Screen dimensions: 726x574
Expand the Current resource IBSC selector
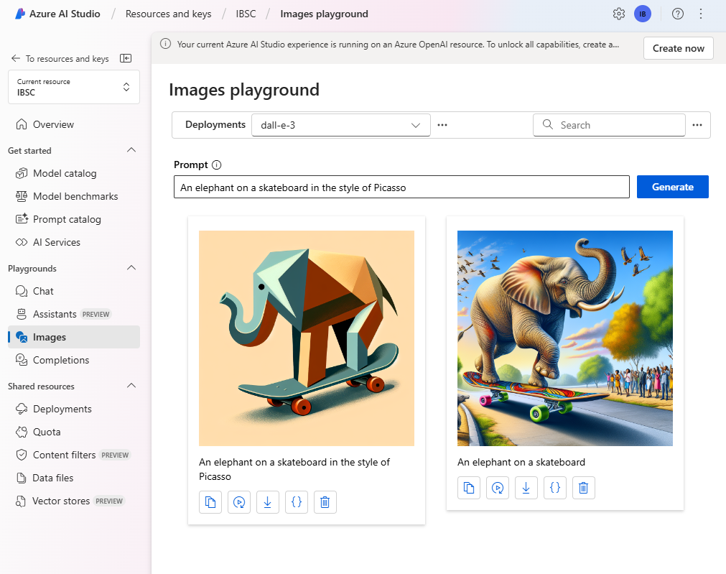[x=74, y=87]
